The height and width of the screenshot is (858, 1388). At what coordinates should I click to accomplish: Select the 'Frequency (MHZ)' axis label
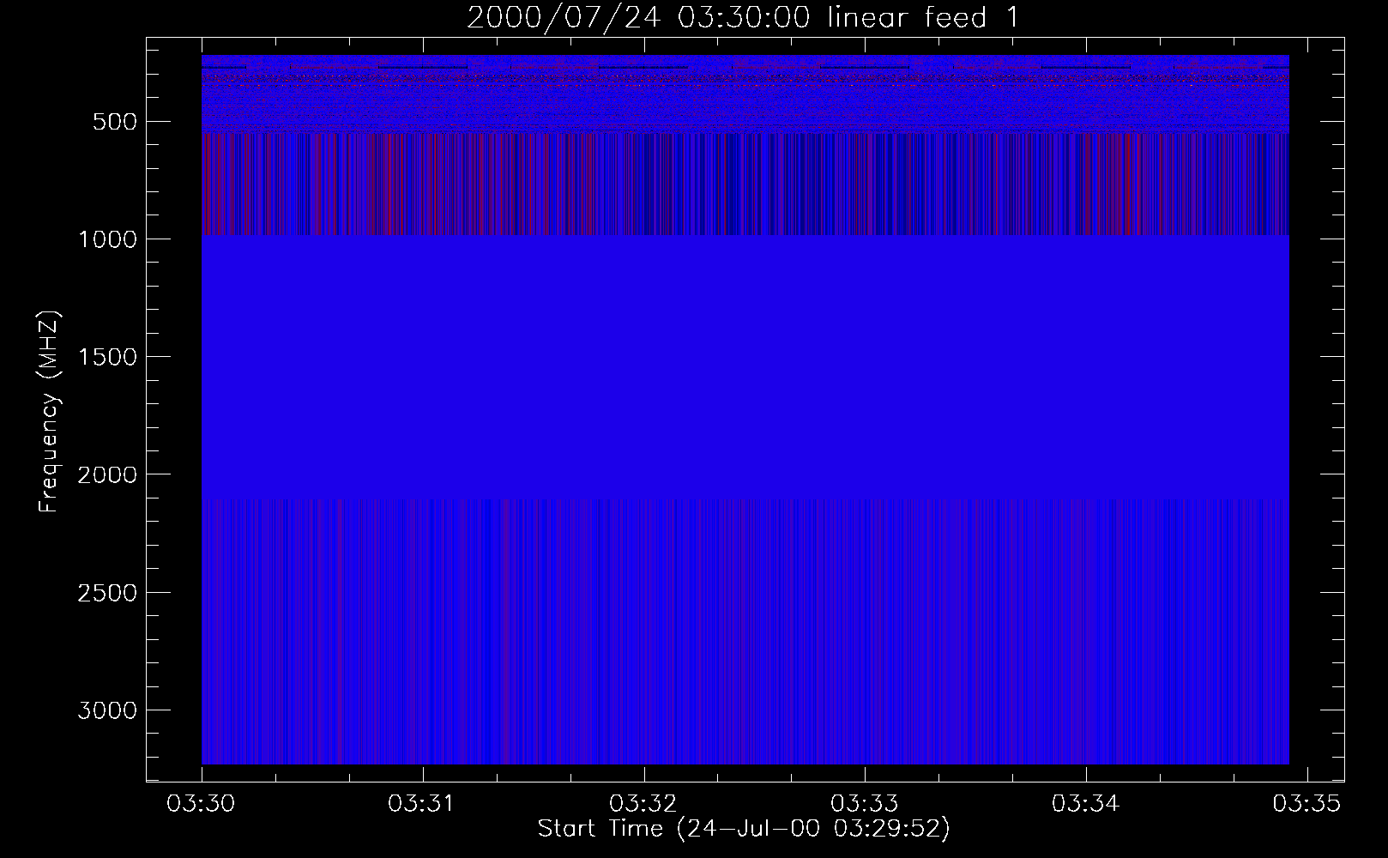coord(49,412)
